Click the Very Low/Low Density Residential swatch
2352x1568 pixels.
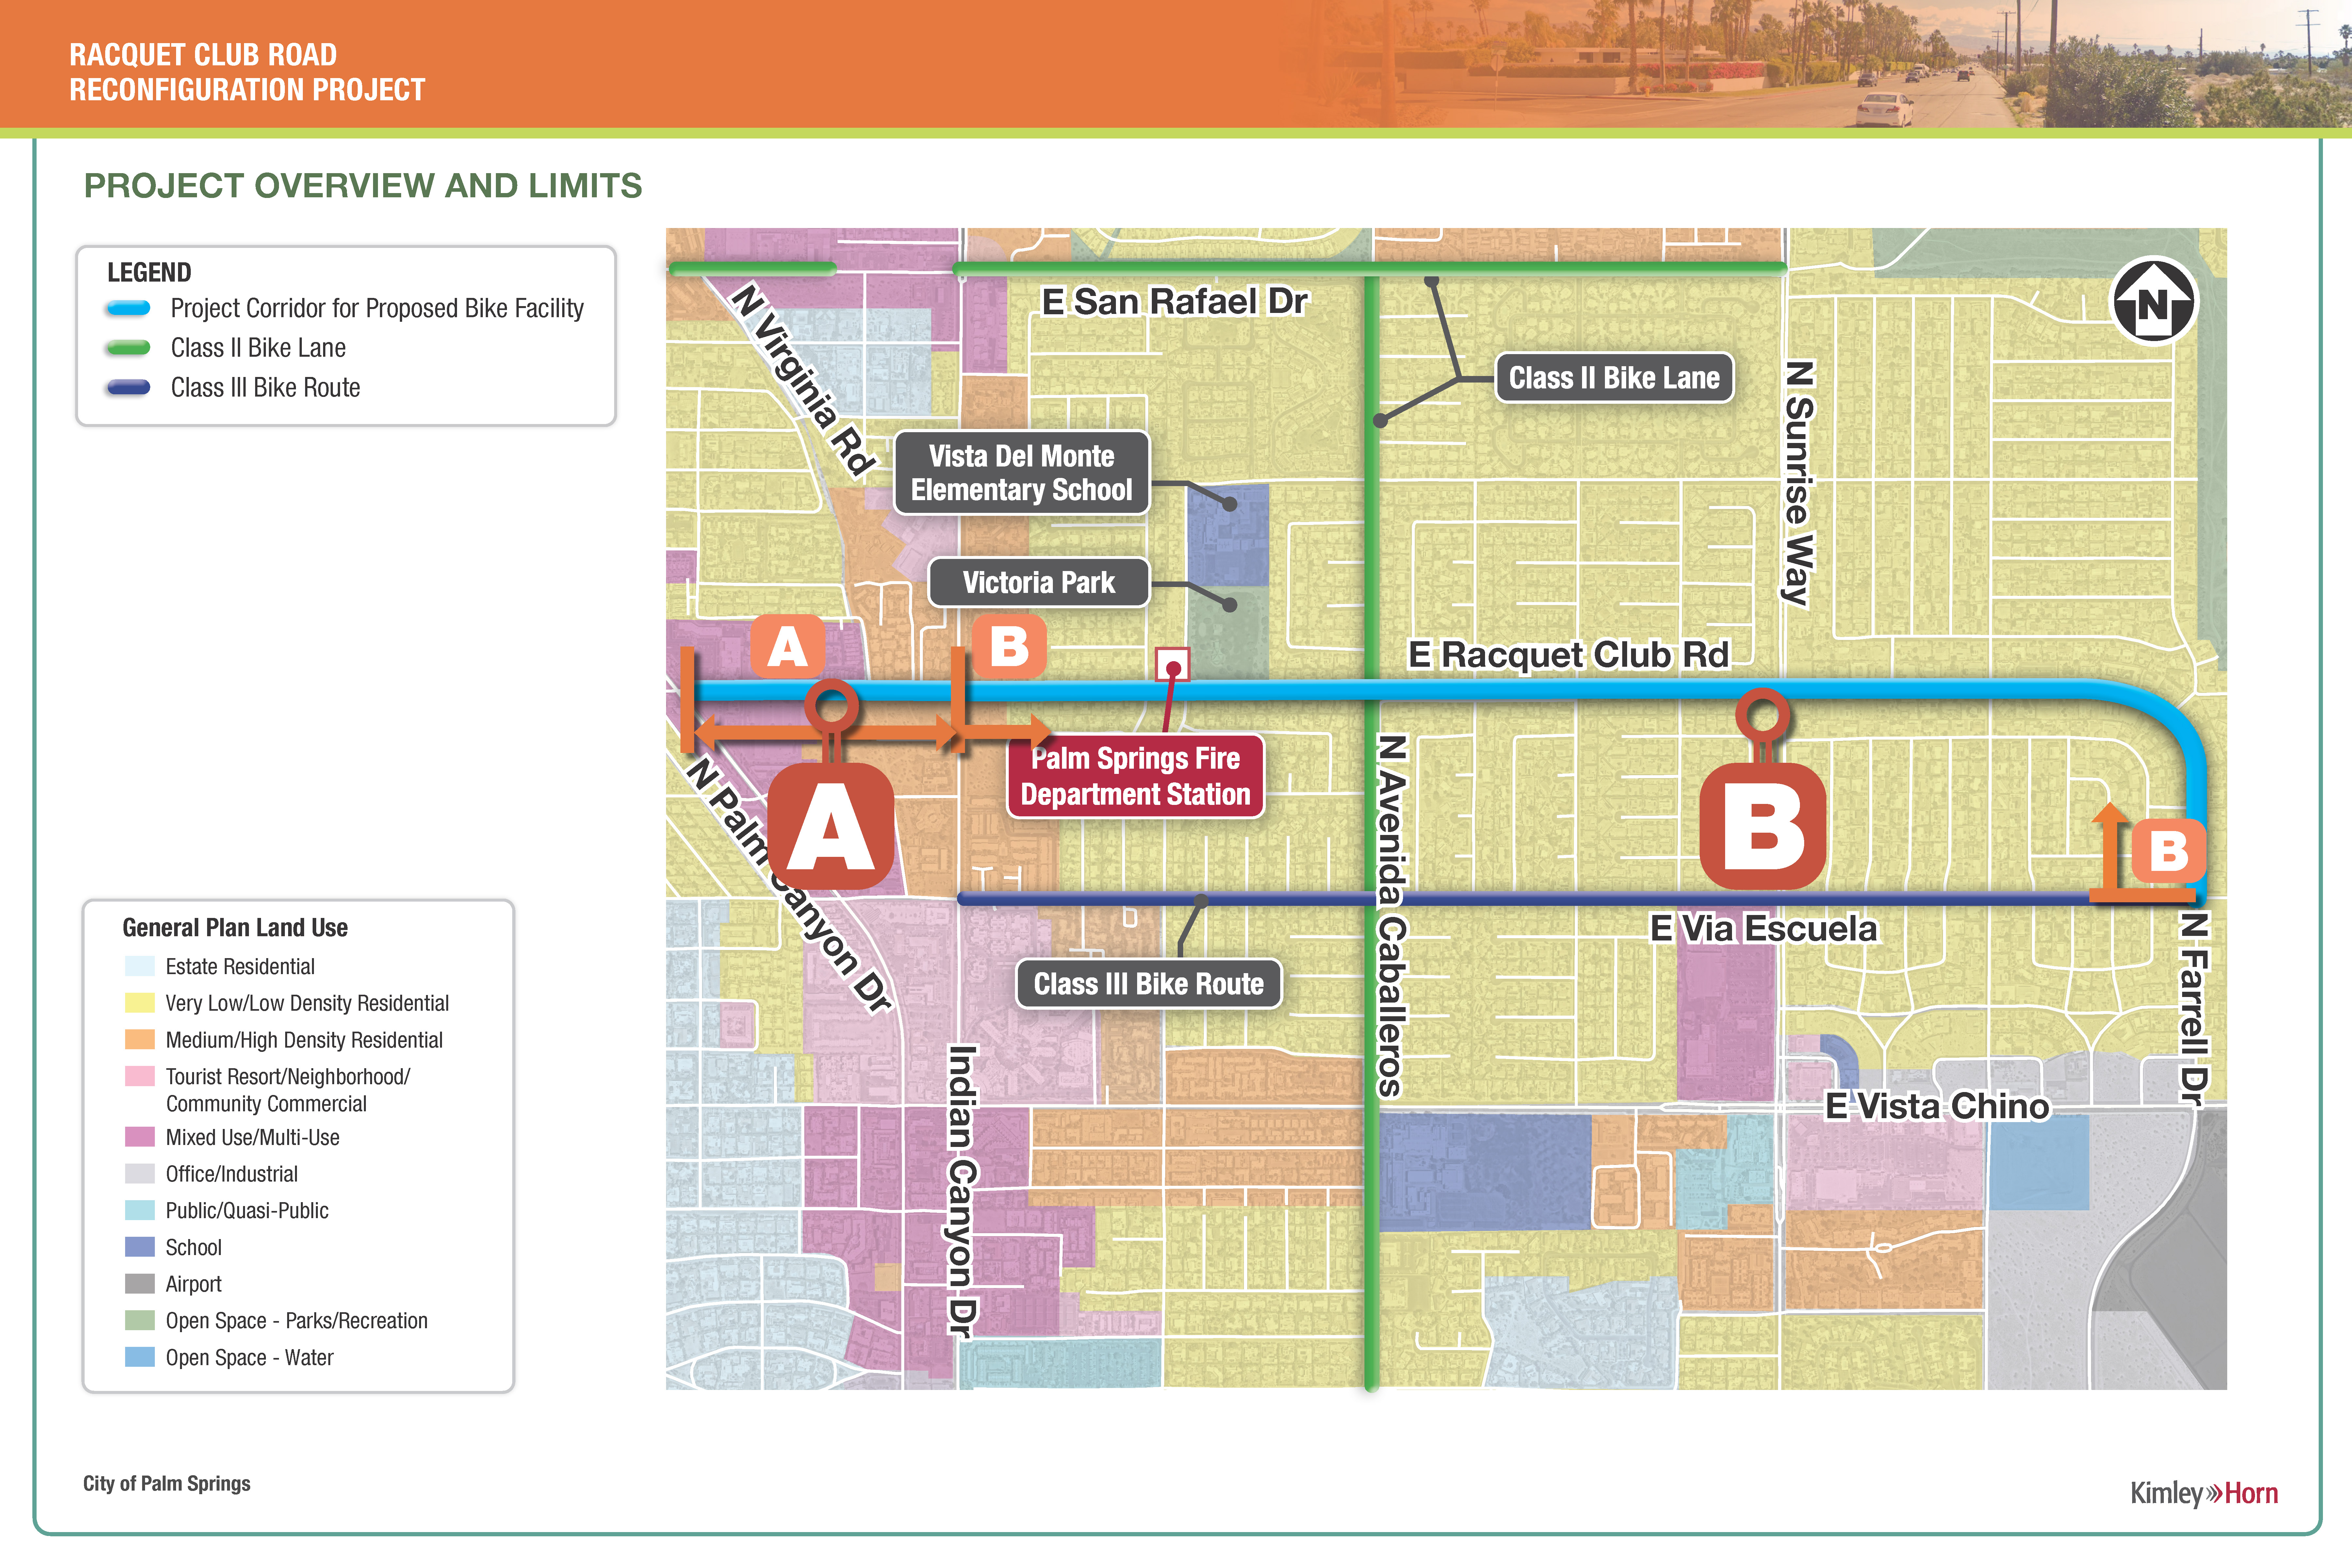click(x=140, y=1003)
